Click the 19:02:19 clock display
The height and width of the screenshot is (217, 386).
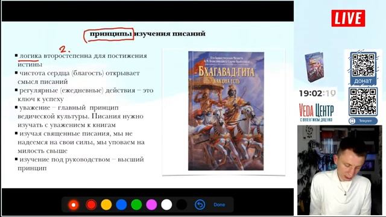[x=318, y=93]
